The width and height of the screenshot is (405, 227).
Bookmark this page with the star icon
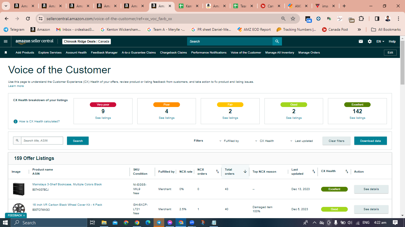[x=293, y=19]
